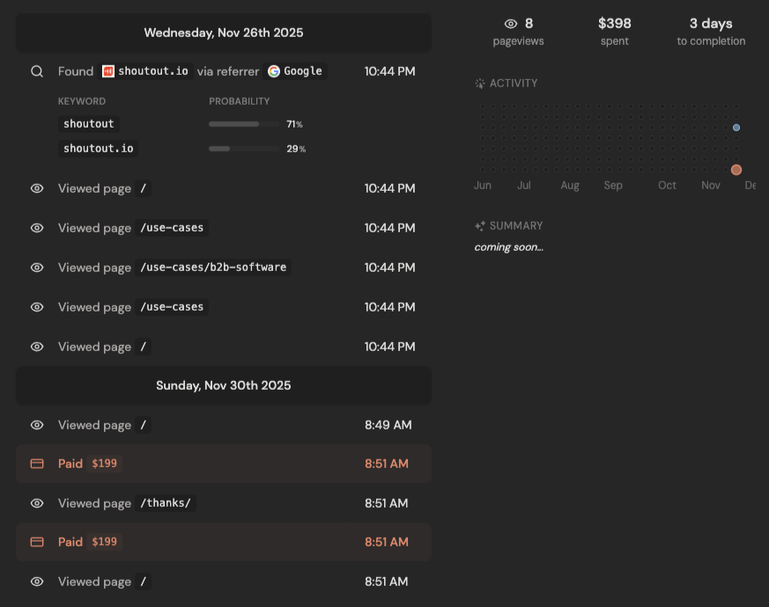Click the 71% probability bar

[244, 124]
